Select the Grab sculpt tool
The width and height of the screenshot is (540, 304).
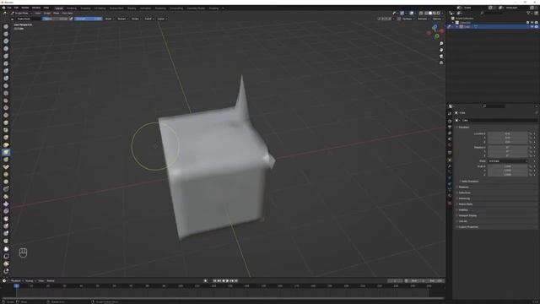6,138
